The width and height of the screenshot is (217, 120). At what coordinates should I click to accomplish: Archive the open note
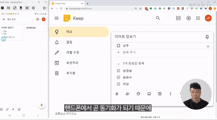click(160, 94)
